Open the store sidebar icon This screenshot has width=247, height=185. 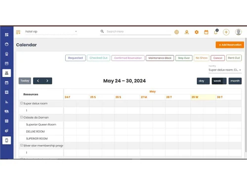tap(6, 64)
